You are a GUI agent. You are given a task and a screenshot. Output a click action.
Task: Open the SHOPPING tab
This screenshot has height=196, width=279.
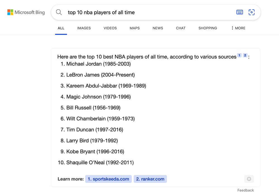pyautogui.click(x=208, y=28)
